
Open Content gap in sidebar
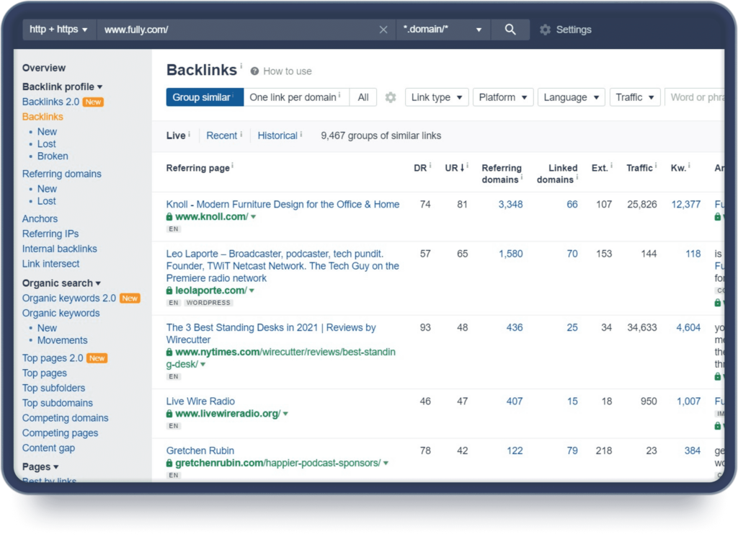point(48,448)
